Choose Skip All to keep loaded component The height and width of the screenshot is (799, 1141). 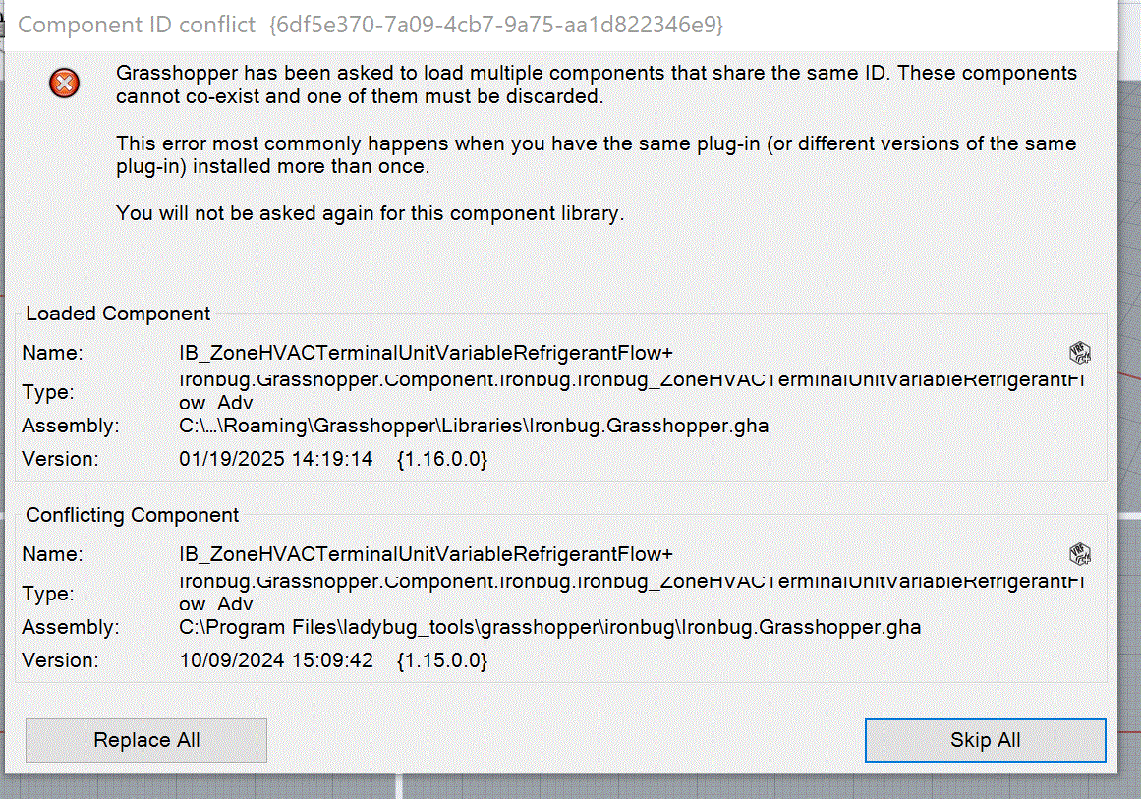tap(986, 740)
